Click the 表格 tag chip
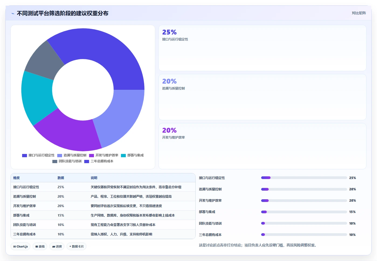377x261 pixels. point(40,246)
